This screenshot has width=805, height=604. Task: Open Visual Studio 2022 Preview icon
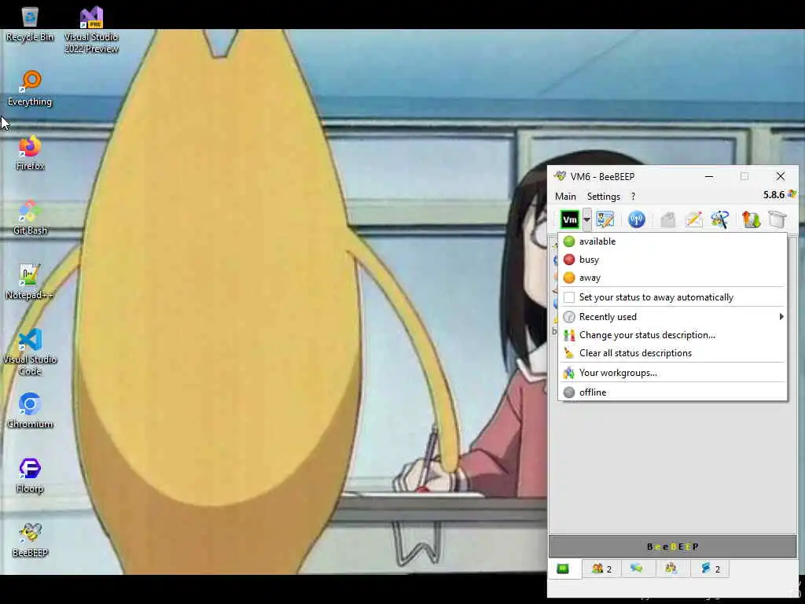click(x=91, y=31)
